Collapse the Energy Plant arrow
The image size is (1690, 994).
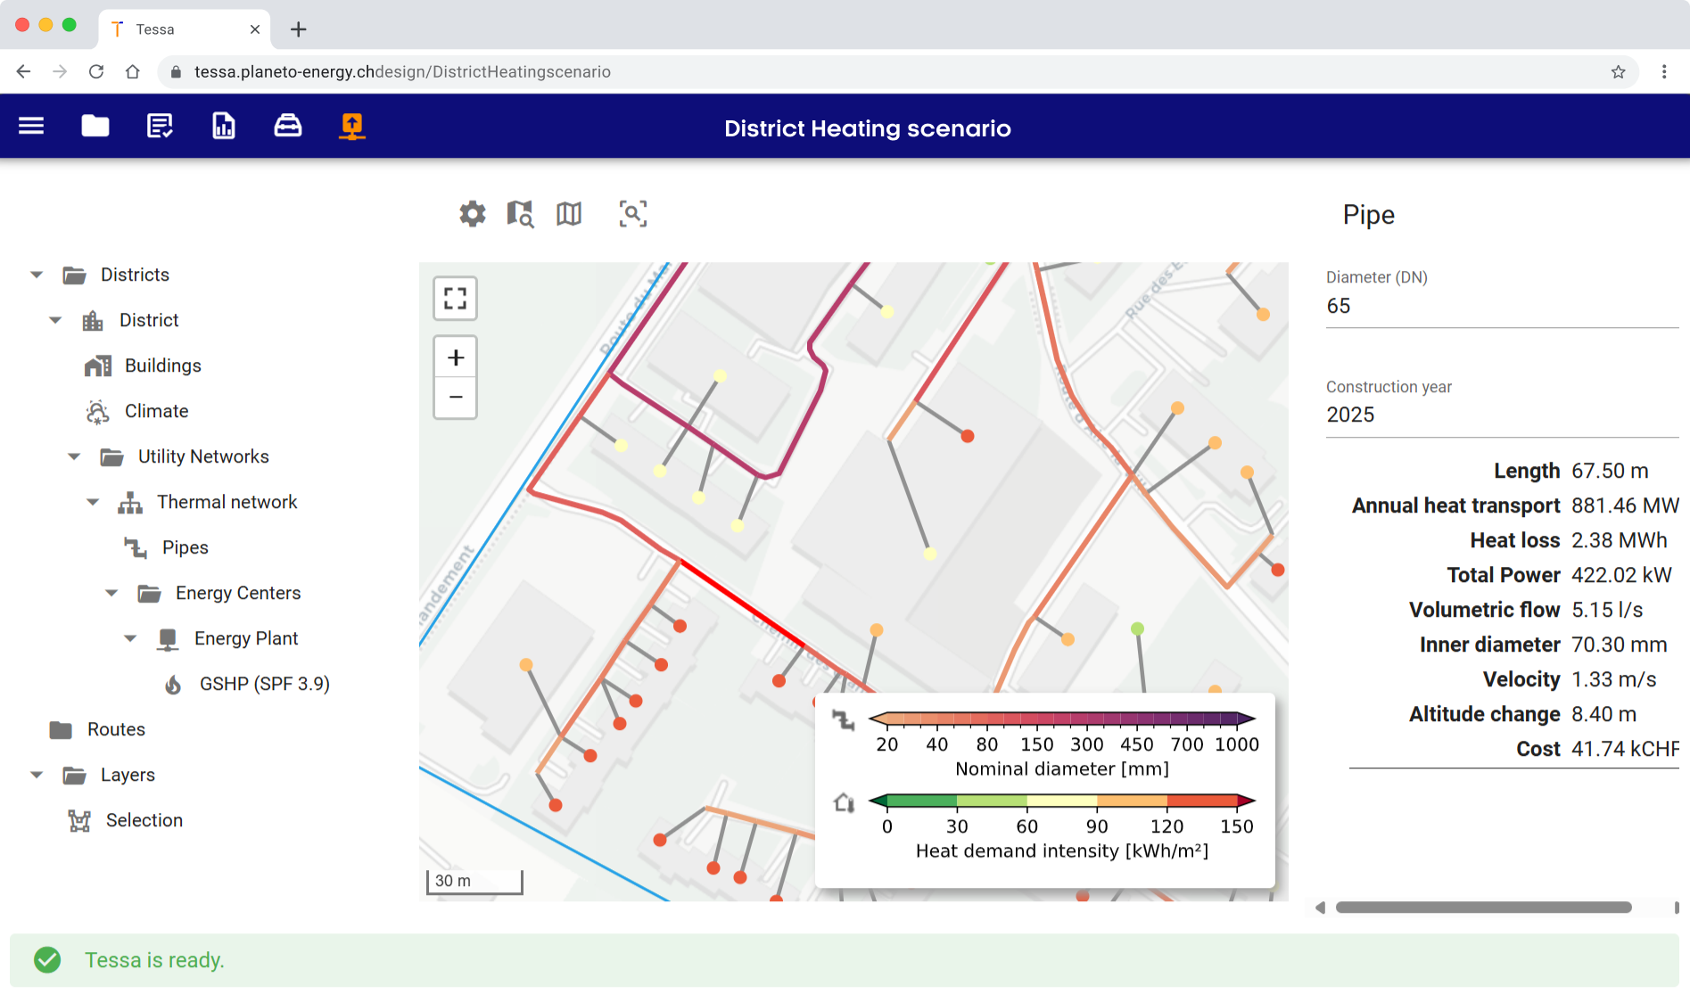130,638
